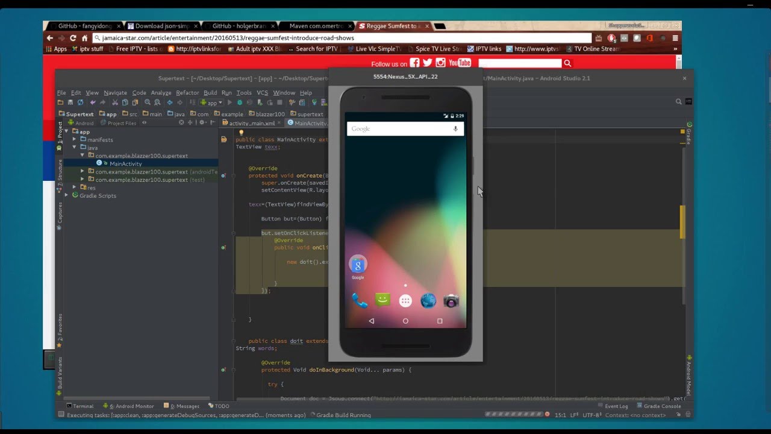Click the Twitter icon on the webpage
The height and width of the screenshot is (434, 771).
(x=428, y=63)
